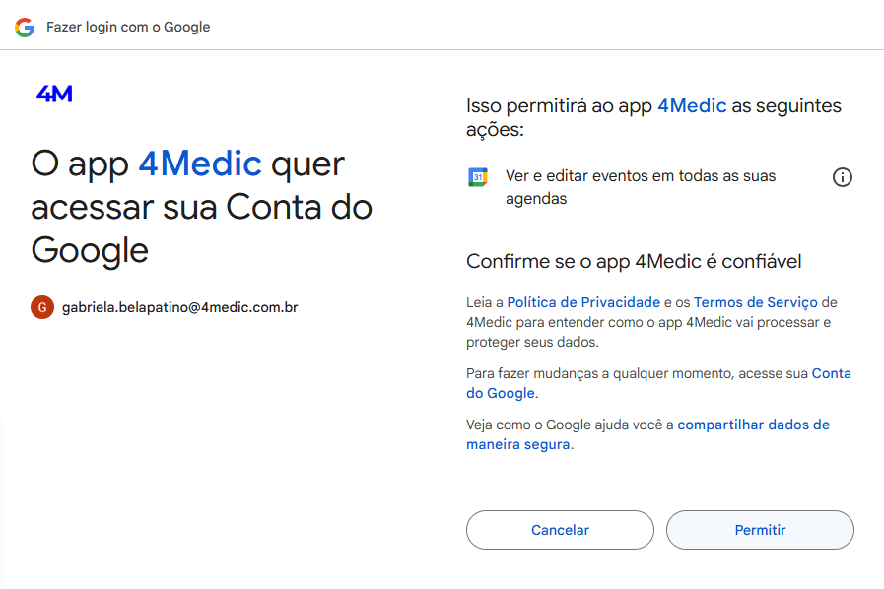Image resolution: width=884 pixels, height=589 pixels.
Task: Follow the Conta do Google link
Action: [x=658, y=383]
